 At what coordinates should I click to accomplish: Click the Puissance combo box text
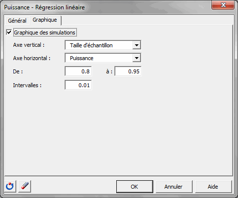[x=82, y=58]
